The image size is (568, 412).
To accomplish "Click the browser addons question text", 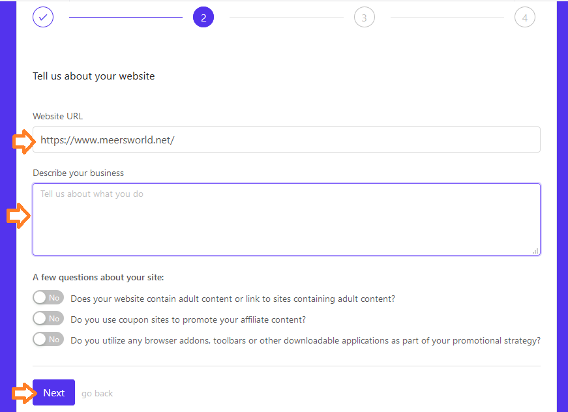I will (305, 341).
